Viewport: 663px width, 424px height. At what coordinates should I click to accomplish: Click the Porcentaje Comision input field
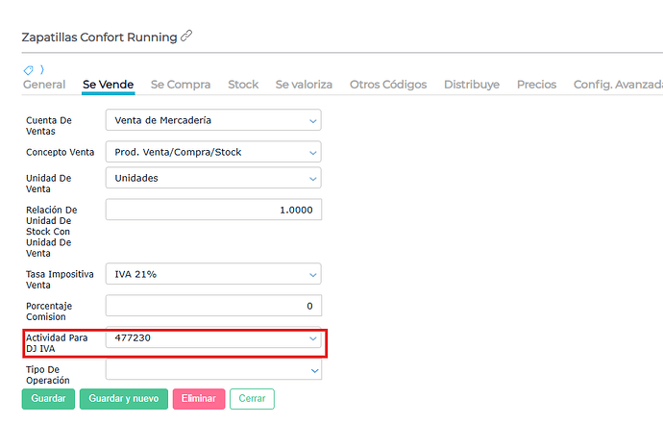pyautogui.click(x=213, y=306)
